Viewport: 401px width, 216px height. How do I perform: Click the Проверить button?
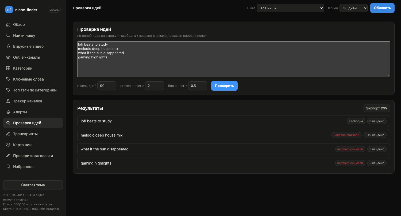(224, 86)
